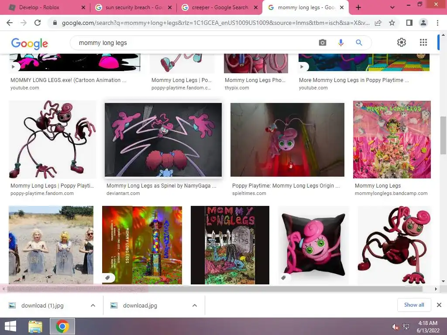Search by image with camera icon
This screenshot has height=335, width=447.
(323, 43)
